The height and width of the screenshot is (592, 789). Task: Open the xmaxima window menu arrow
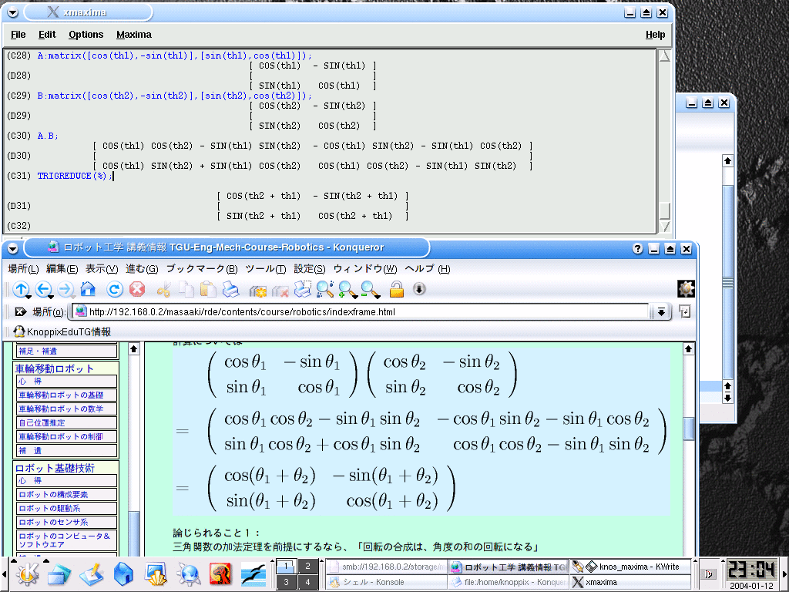12,13
